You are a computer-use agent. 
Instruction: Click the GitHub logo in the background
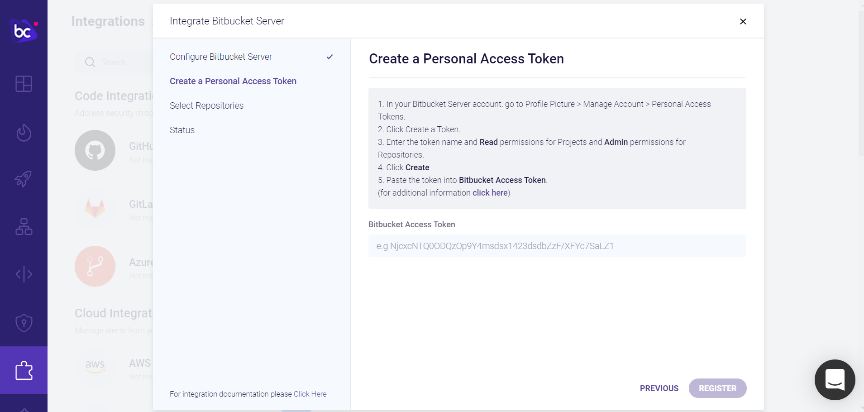click(95, 150)
